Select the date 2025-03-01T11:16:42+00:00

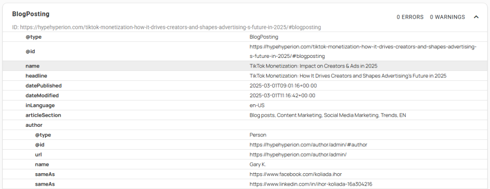coord(282,95)
